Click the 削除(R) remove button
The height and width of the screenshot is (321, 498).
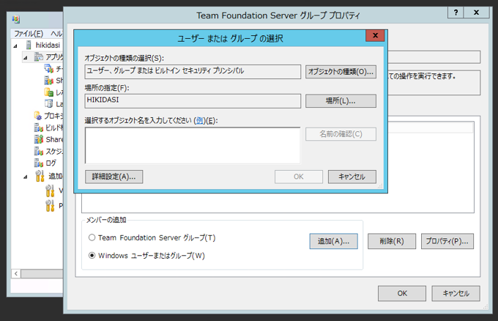[392, 241]
